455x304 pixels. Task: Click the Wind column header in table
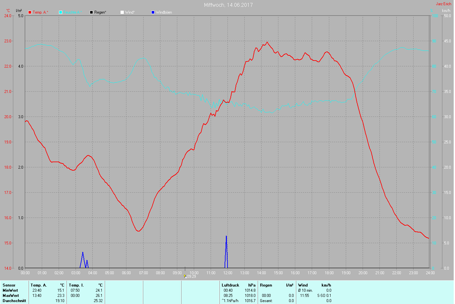(x=303, y=285)
